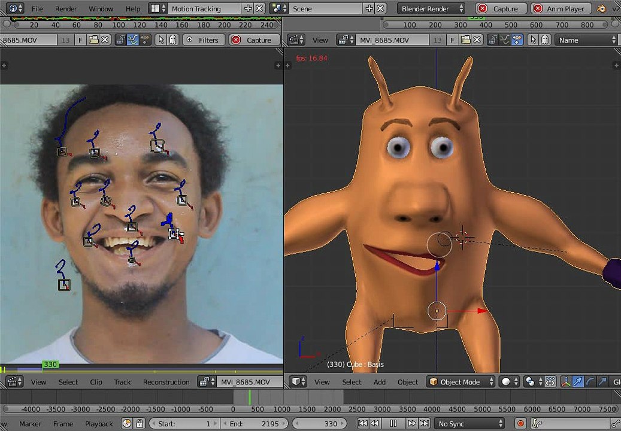Open clip file folder in left editor
Screen dimensions: 621x431
[x=93, y=40]
